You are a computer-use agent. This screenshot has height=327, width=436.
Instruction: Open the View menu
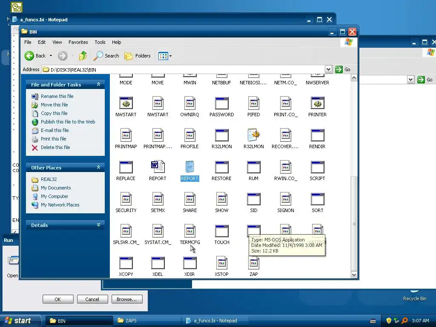[57, 42]
